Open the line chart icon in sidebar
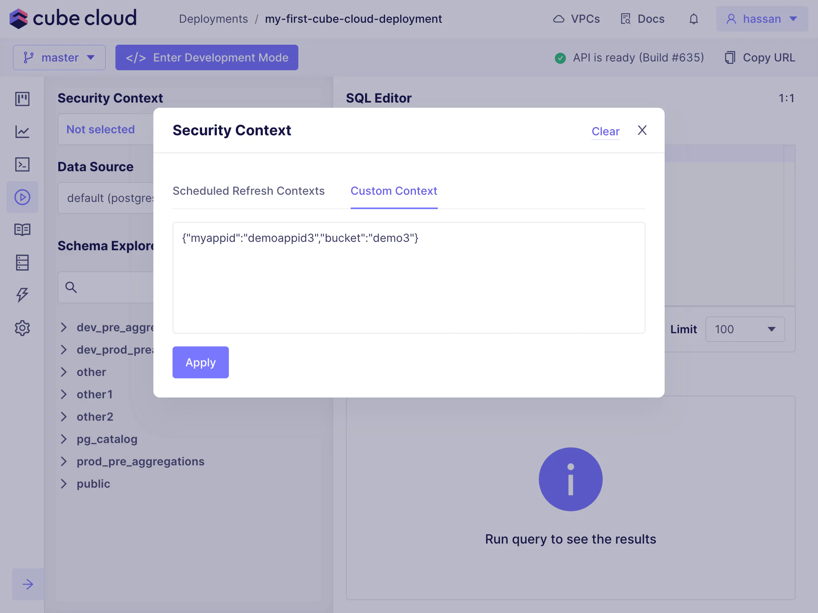This screenshot has width=818, height=613. 22,132
